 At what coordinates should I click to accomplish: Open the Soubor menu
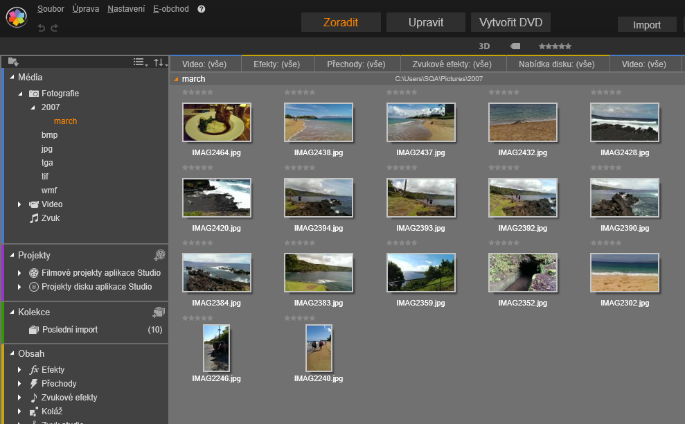click(51, 9)
